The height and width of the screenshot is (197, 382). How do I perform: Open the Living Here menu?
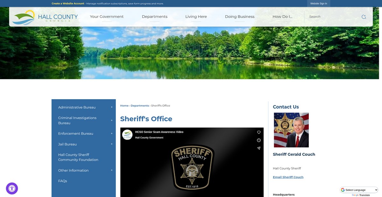tap(196, 17)
